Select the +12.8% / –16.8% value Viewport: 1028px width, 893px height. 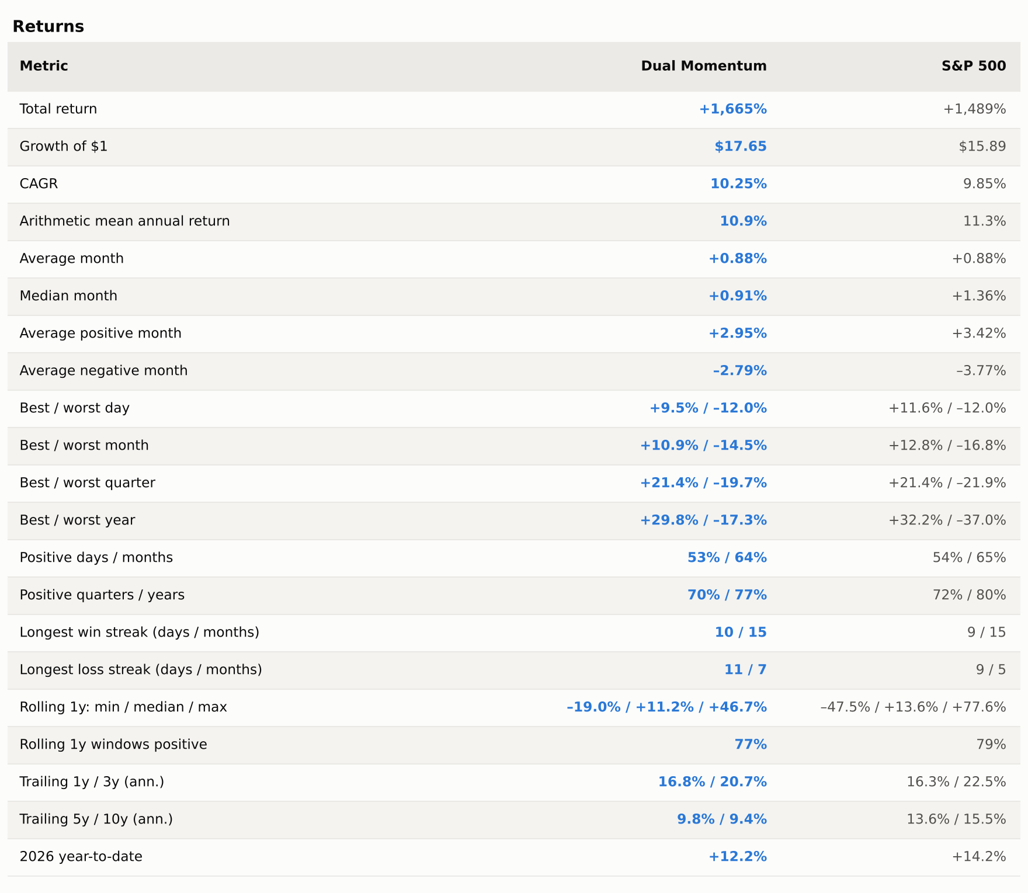[x=947, y=446]
